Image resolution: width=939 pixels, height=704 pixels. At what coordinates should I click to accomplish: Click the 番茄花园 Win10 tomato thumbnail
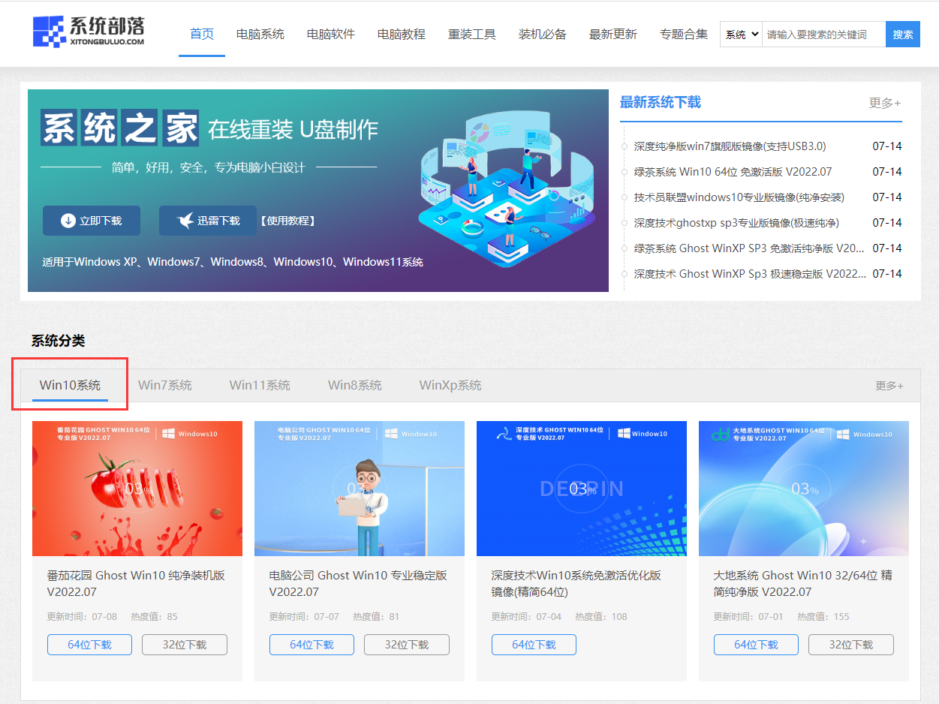pos(137,488)
